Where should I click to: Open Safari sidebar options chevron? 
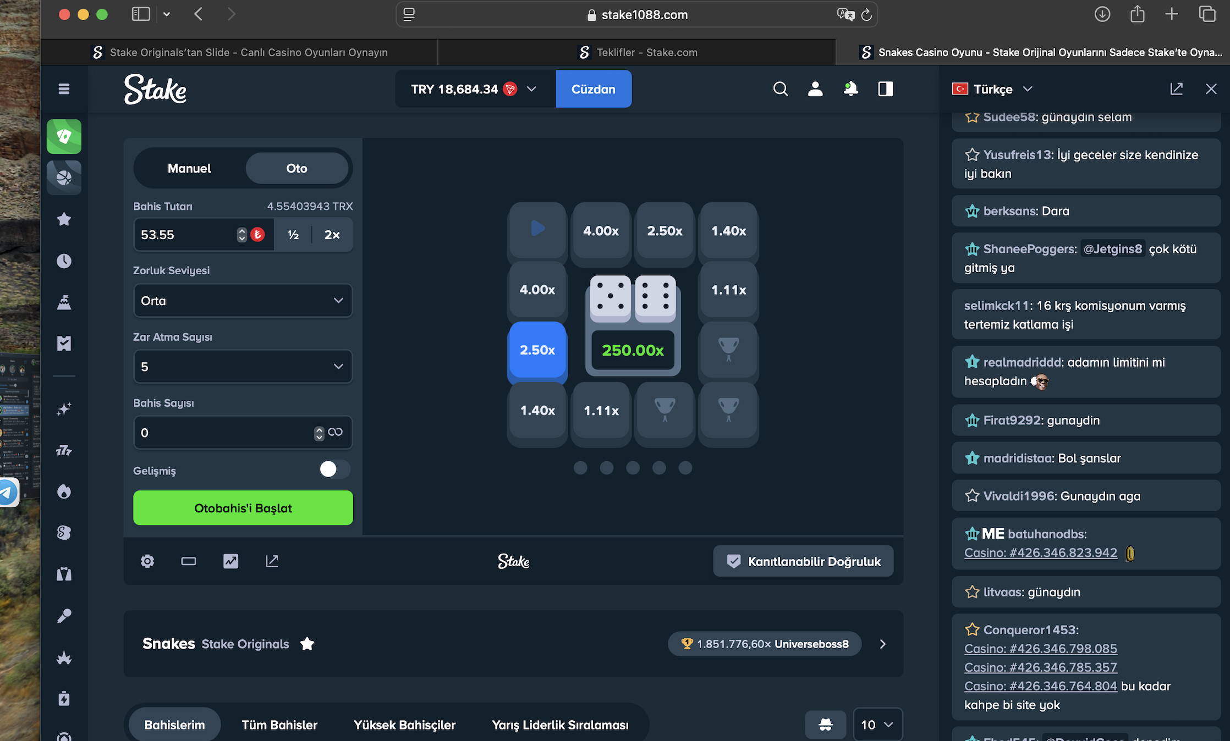(167, 14)
